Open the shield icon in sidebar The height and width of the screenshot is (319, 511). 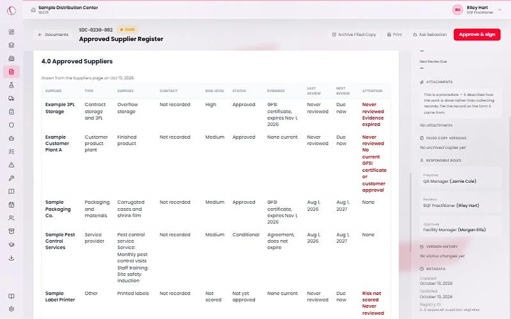pos(11,125)
